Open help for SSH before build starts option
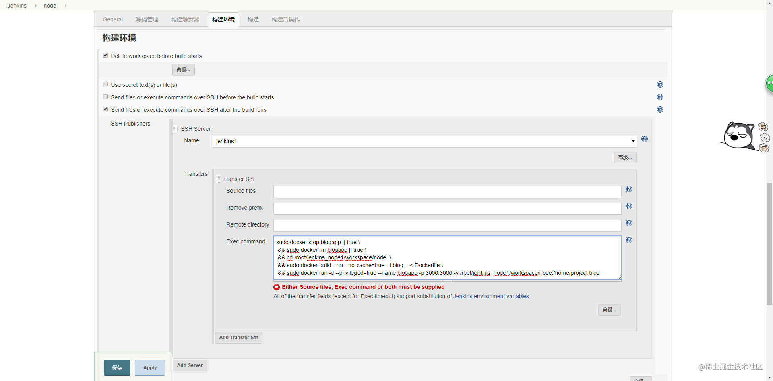Screen dimensions: 773x381 (660, 97)
